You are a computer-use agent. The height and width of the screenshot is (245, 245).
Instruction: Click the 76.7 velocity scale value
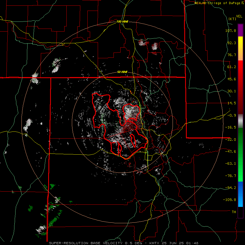[x=232, y=55]
